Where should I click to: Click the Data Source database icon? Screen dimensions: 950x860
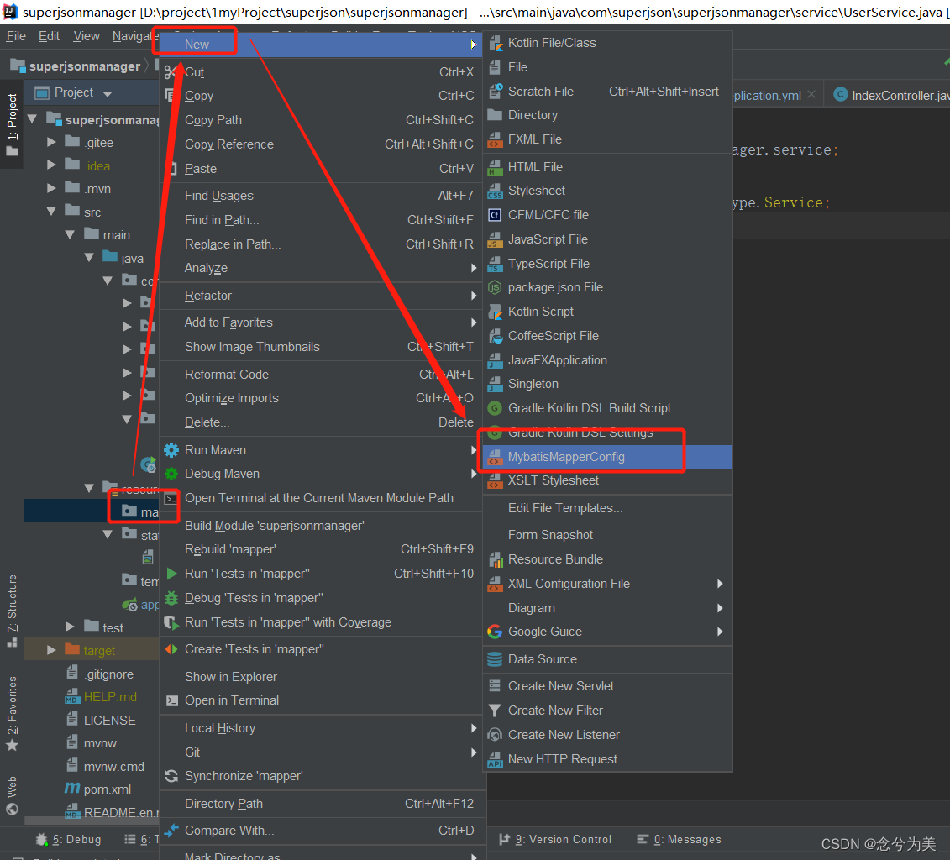click(495, 659)
